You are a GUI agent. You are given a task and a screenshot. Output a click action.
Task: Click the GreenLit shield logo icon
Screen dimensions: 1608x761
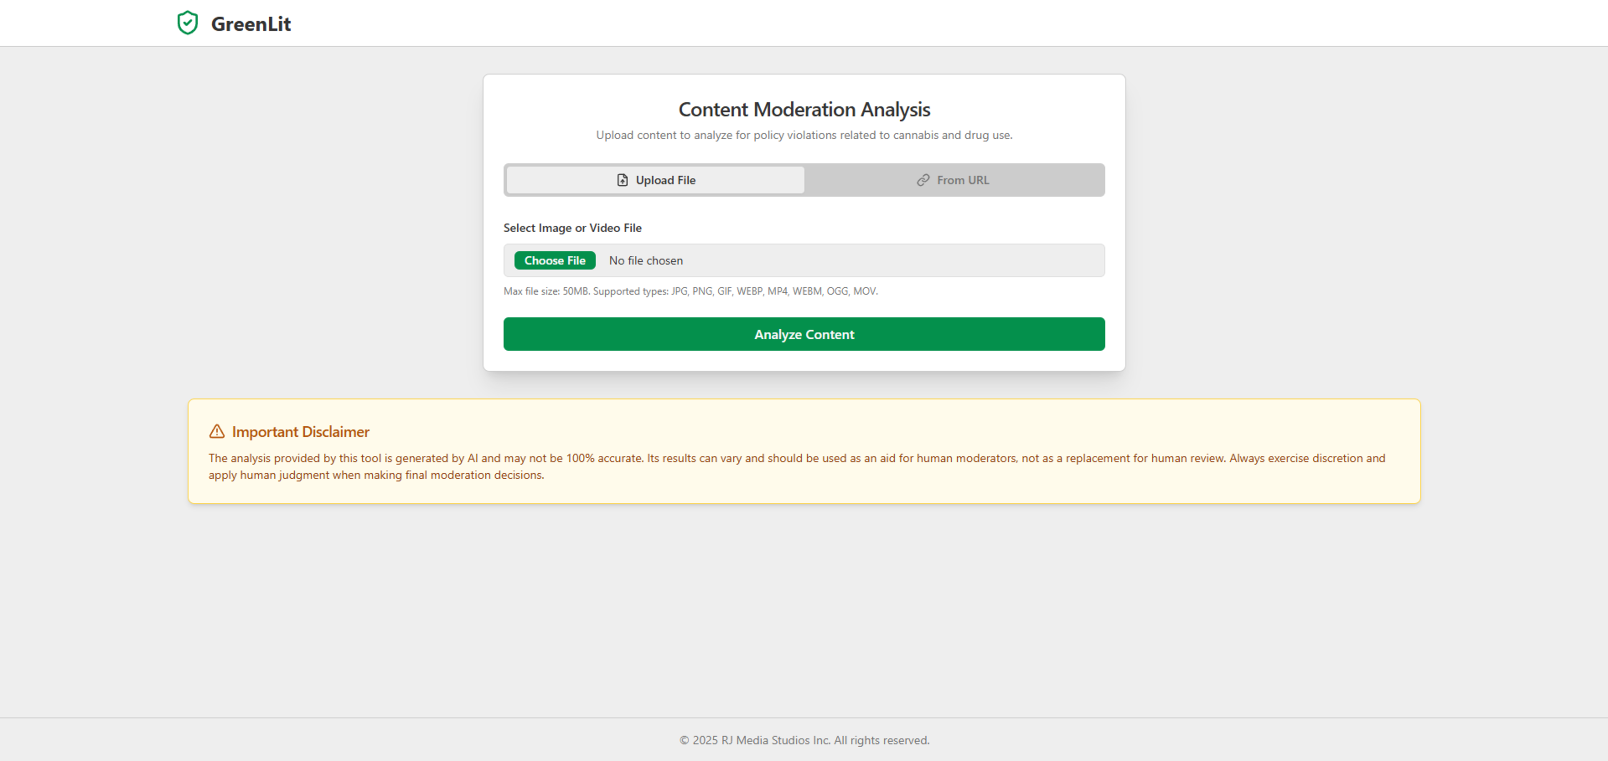coord(187,23)
